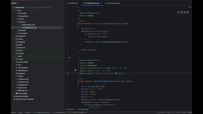Screen dimensions: 203x114
Task: Collapse the app folder arrow
Action: (14, 10)
